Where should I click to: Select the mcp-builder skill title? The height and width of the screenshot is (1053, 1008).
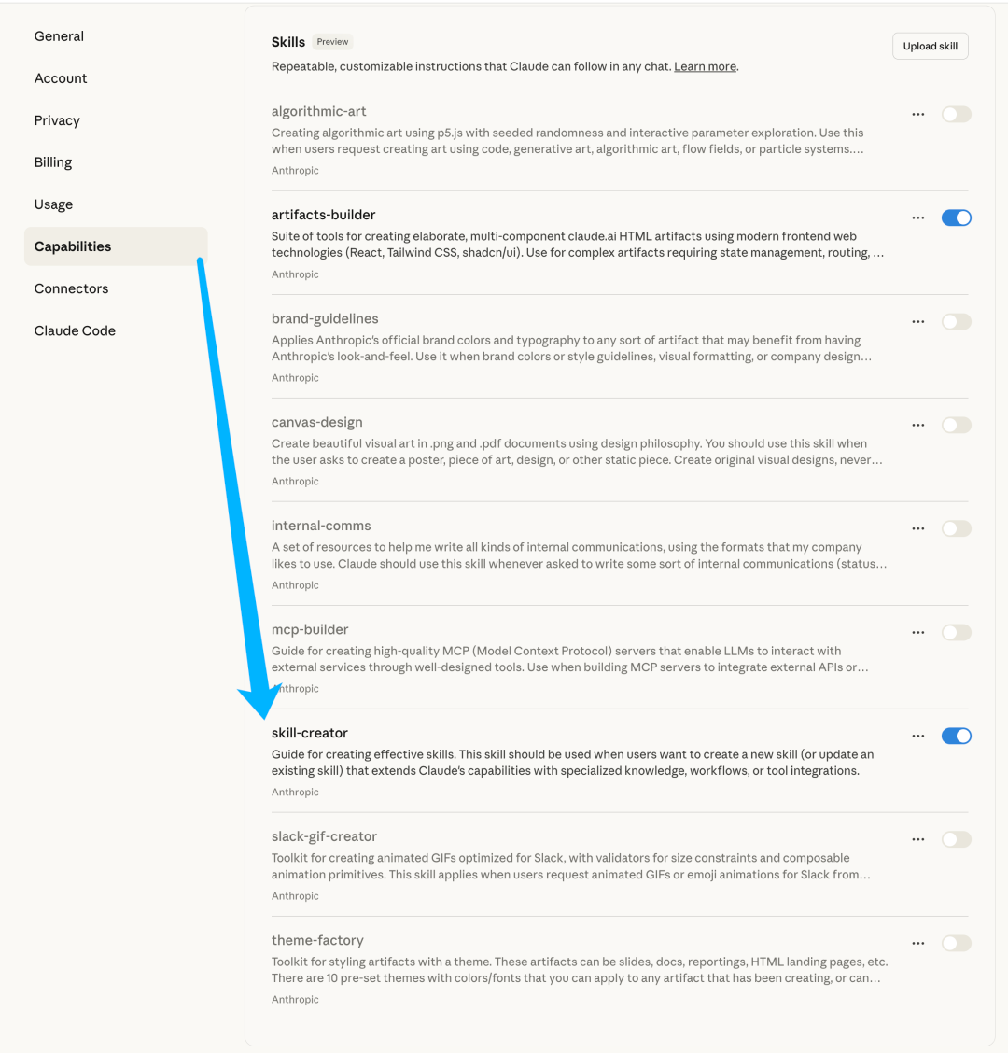pos(310,629)
